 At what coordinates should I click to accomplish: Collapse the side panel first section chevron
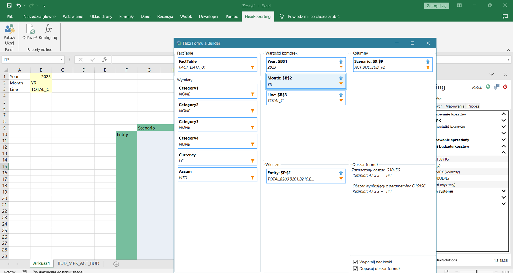coord(503,114)
